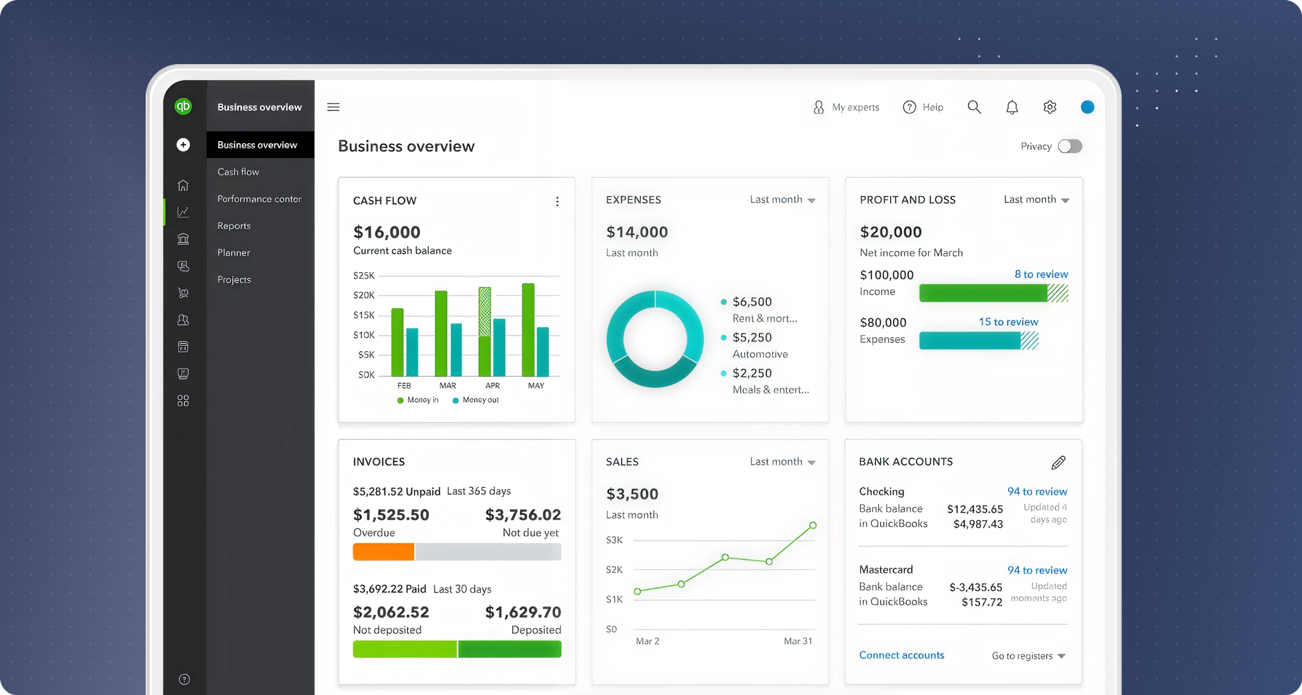
Task: Click 8 to review link for Income
Action: [1041, 274]
